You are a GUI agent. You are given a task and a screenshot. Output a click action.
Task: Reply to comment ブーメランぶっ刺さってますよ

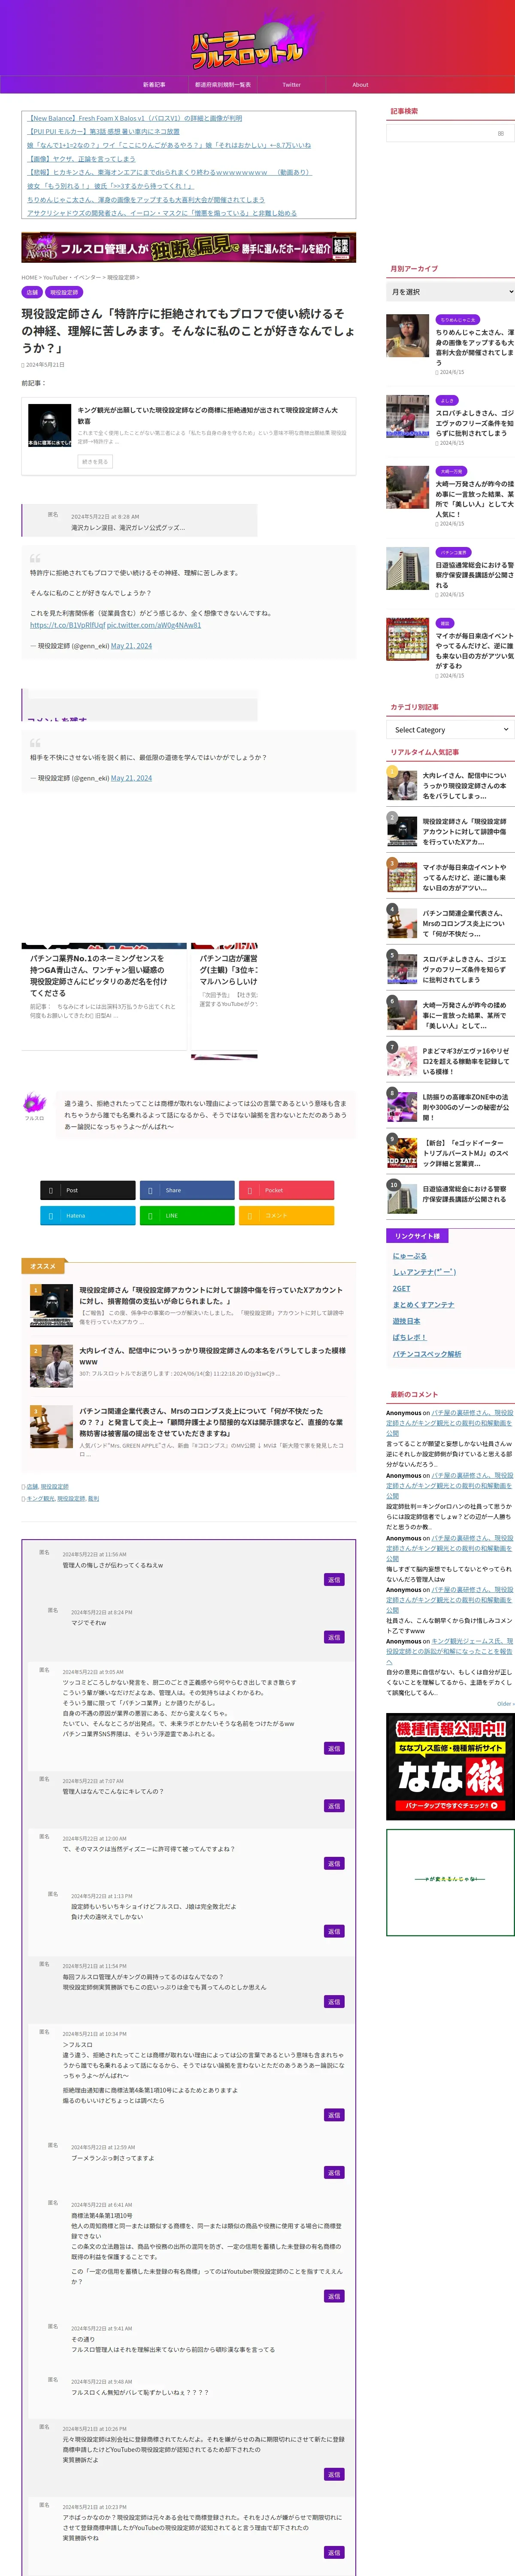tap(334, 2173)
